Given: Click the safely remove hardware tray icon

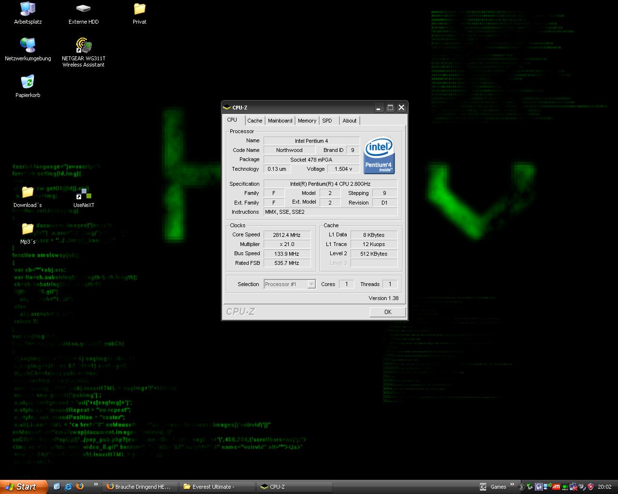Looking at the screenshot, I should point(530,487).
